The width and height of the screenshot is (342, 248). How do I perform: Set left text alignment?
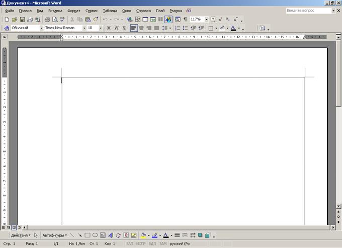[134, 28]
